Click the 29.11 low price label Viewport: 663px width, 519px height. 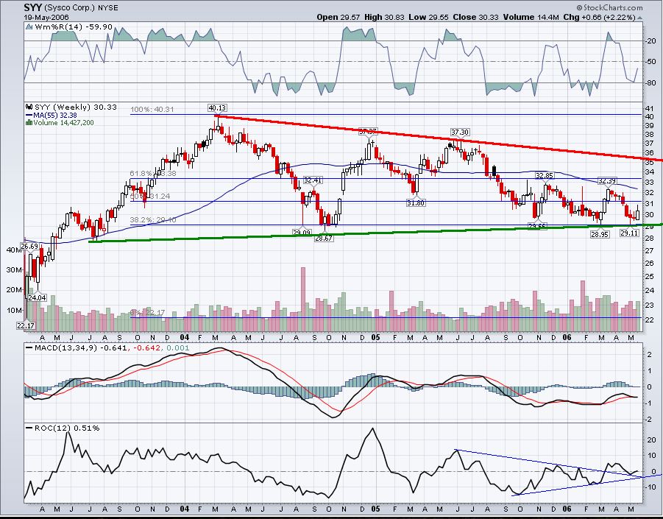[x=629, y=233]
